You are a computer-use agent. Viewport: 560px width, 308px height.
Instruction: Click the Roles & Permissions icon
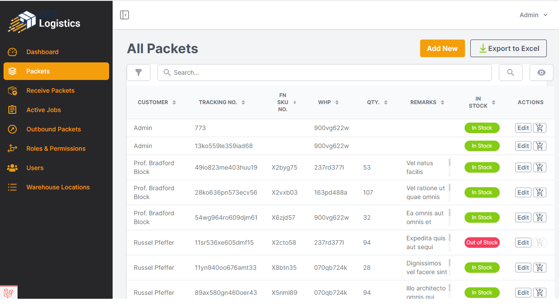(x=12, y=149)
